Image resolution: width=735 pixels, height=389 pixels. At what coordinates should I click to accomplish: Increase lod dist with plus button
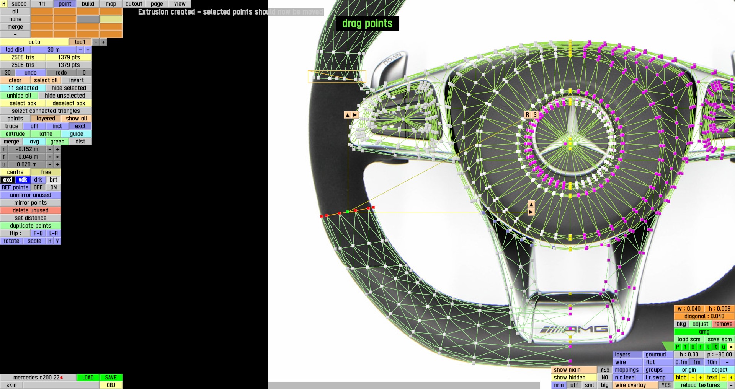[88, 50]
